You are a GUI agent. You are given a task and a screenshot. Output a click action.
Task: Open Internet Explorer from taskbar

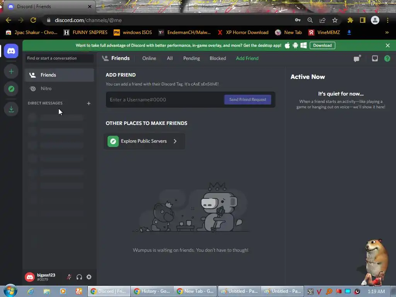(31, 291)
